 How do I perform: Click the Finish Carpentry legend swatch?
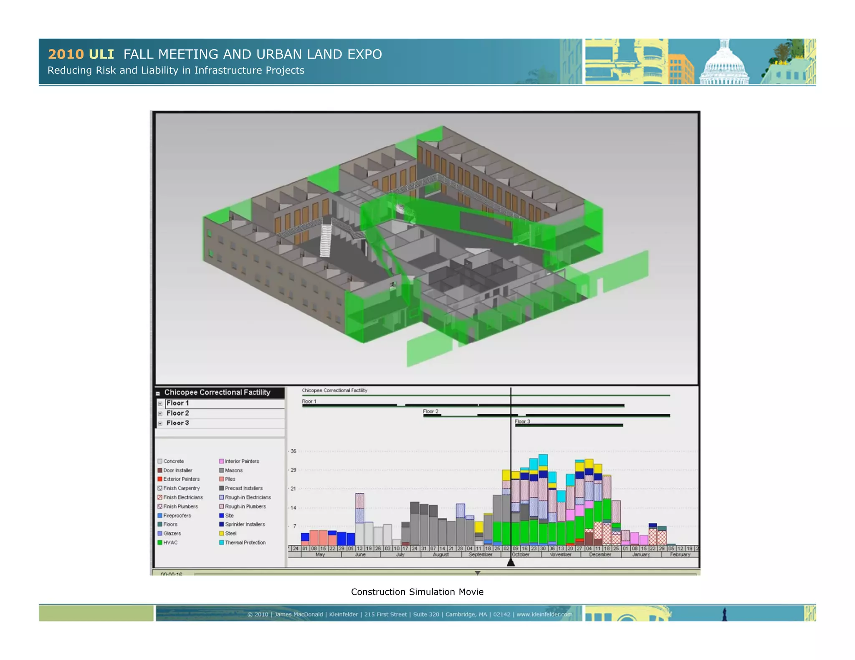160,489
